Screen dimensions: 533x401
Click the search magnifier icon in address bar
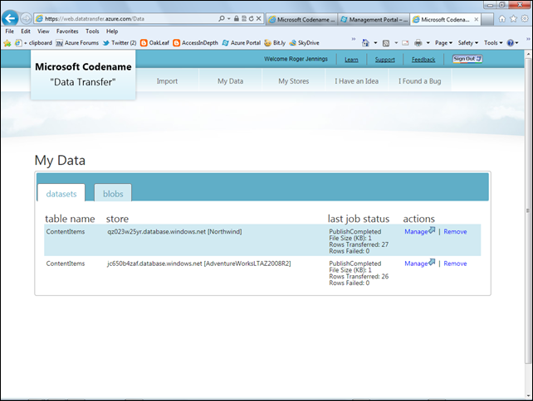(x=222, y=19)
